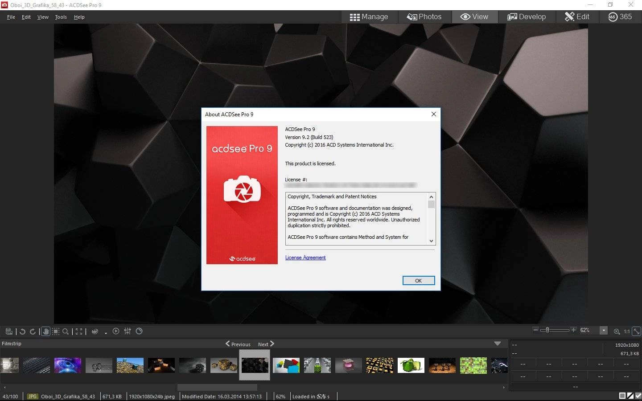Click the circular timer icon in toolbar
The image size is (642, 401).
click(x=139, y=331)
